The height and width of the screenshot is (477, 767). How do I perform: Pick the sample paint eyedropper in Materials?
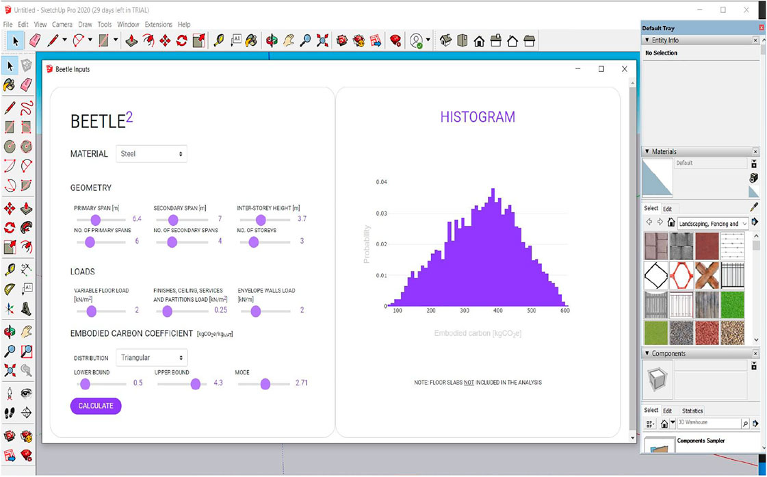pyautogui.click(x=754, y=207)
